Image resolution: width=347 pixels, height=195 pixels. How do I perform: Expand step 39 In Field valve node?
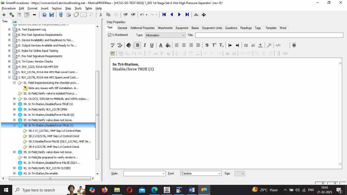[14, 152]
